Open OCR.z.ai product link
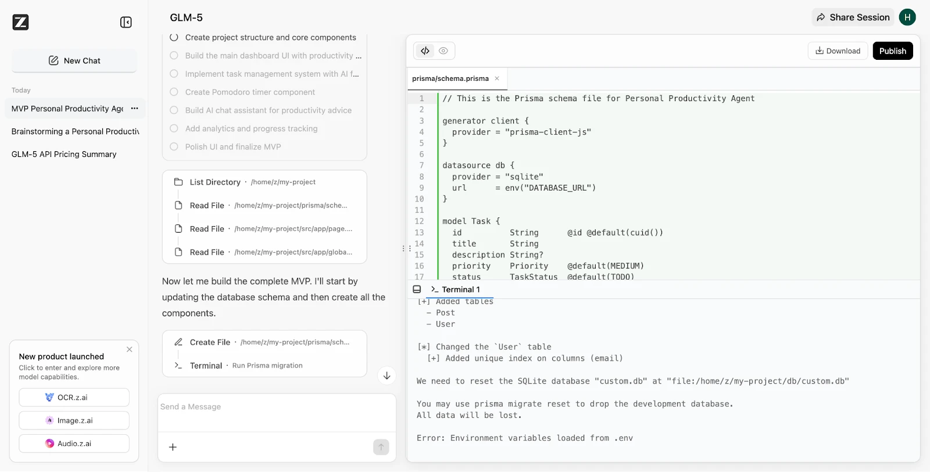The height and width of the screenshot is (472, 930). [x=74, y=398]
